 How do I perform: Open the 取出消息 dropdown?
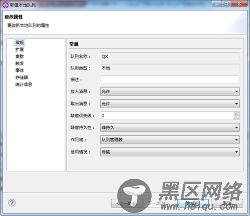[170, 104]
